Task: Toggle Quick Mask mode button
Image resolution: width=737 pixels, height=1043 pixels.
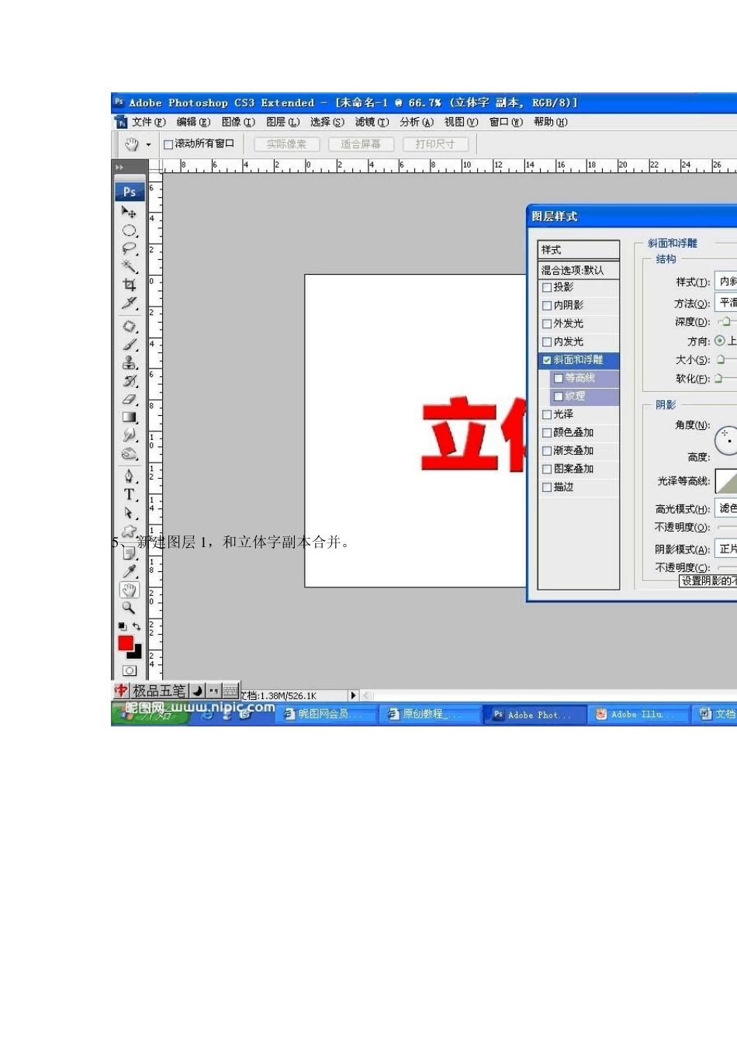Action: (129, 670)
